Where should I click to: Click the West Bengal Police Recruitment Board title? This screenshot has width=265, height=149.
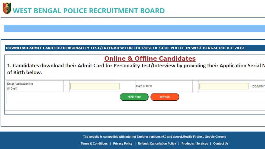(x=89, y=11)
